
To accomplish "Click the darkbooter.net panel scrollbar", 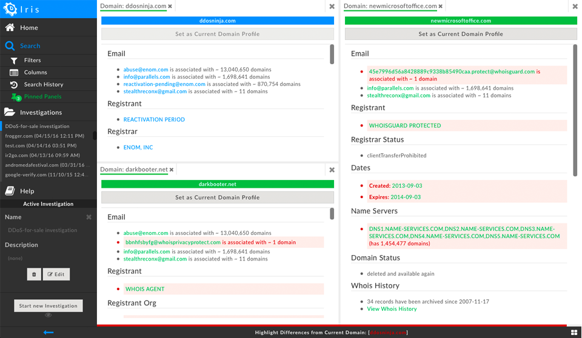I will click(332, 213).
